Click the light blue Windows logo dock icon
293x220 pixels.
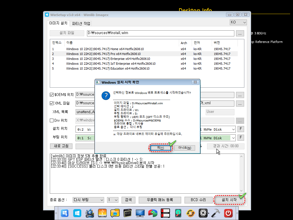tap(77, 213)
